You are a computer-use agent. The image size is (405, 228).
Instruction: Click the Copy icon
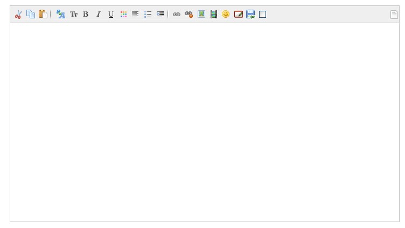coord(31,14)
